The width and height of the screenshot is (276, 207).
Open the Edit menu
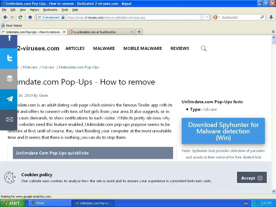coord(13,10)
